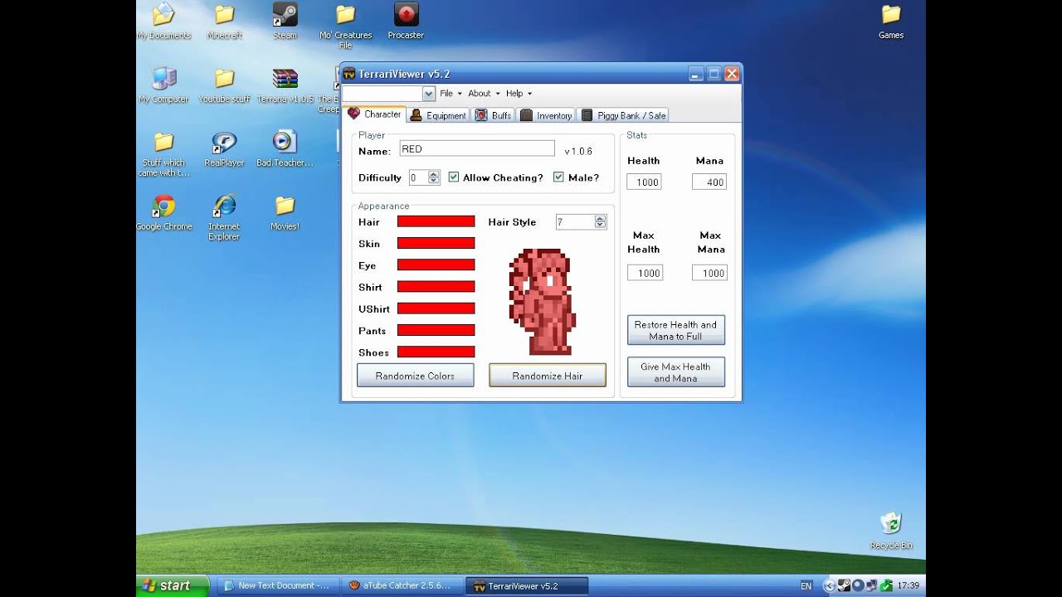
Task: Select the Bad Teacher media file icon
Action: (x=285, y=149)
